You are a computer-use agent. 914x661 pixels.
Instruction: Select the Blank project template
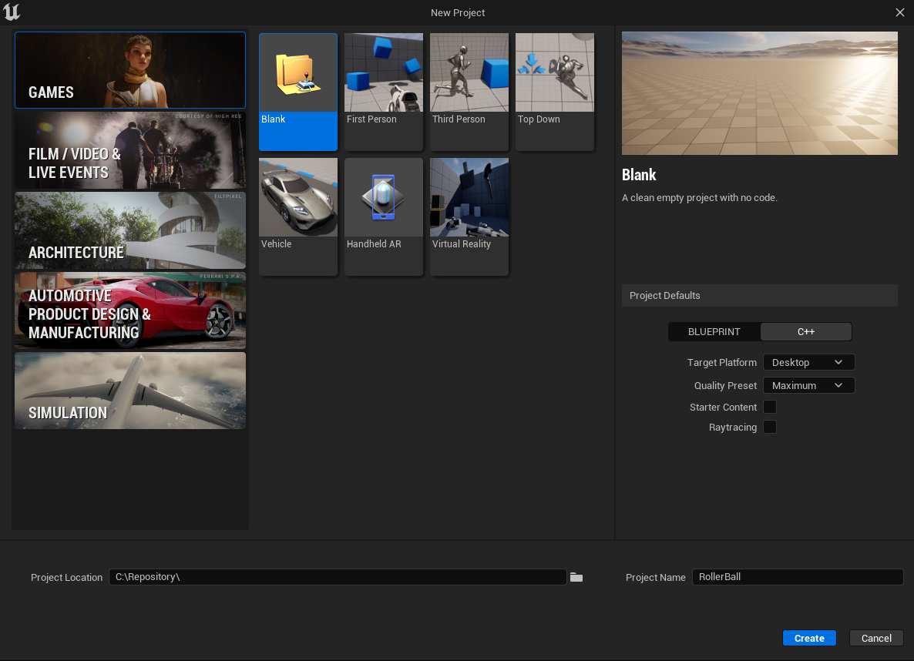(298, 92)
